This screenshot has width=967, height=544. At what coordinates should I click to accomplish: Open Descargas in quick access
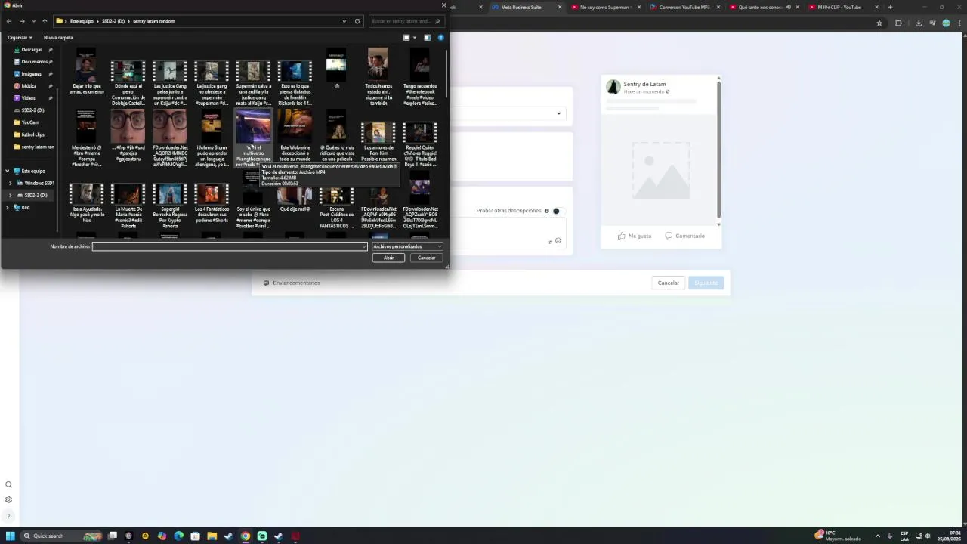point(32,50)
